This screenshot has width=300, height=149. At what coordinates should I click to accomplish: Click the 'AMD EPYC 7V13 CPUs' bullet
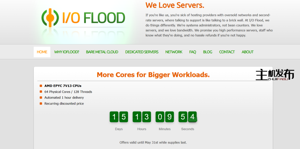[63, 86]
